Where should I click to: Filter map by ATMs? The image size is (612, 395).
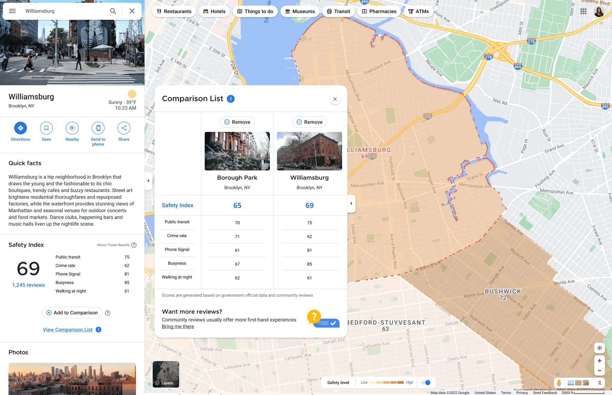pos(418,11)
